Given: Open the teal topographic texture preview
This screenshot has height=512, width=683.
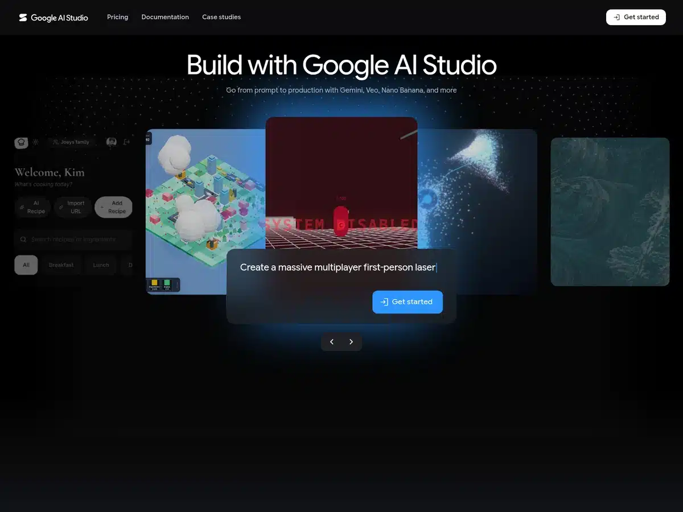Looking at the screenshot, I should coord(610,212).
